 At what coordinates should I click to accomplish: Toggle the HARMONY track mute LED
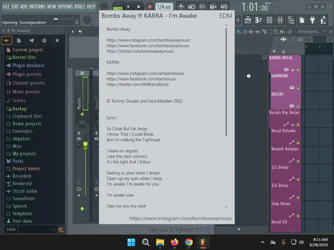pyautogui.click(x=298, y=88)
